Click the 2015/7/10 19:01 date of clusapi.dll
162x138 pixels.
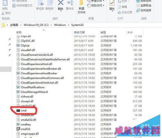pyautogui.click(x=84, y=101)
